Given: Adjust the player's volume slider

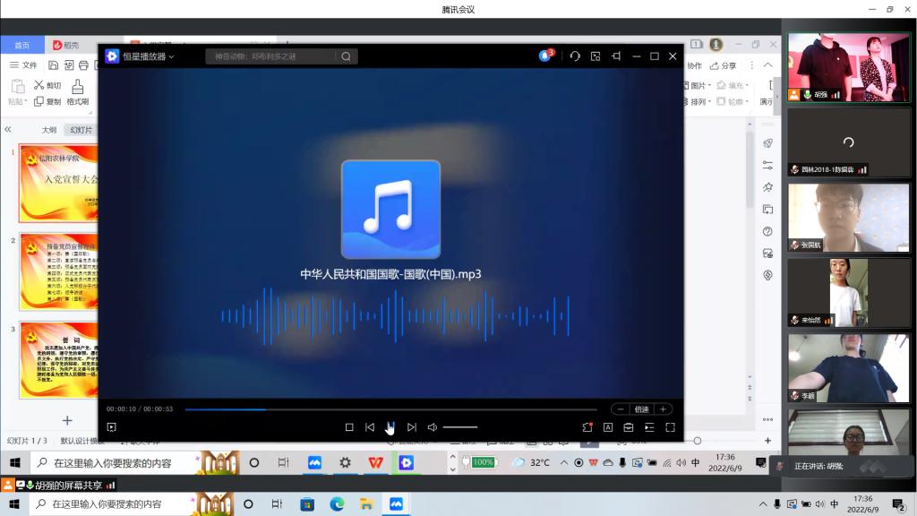Looking at the screenshot, I should click(x=460, y=427).
